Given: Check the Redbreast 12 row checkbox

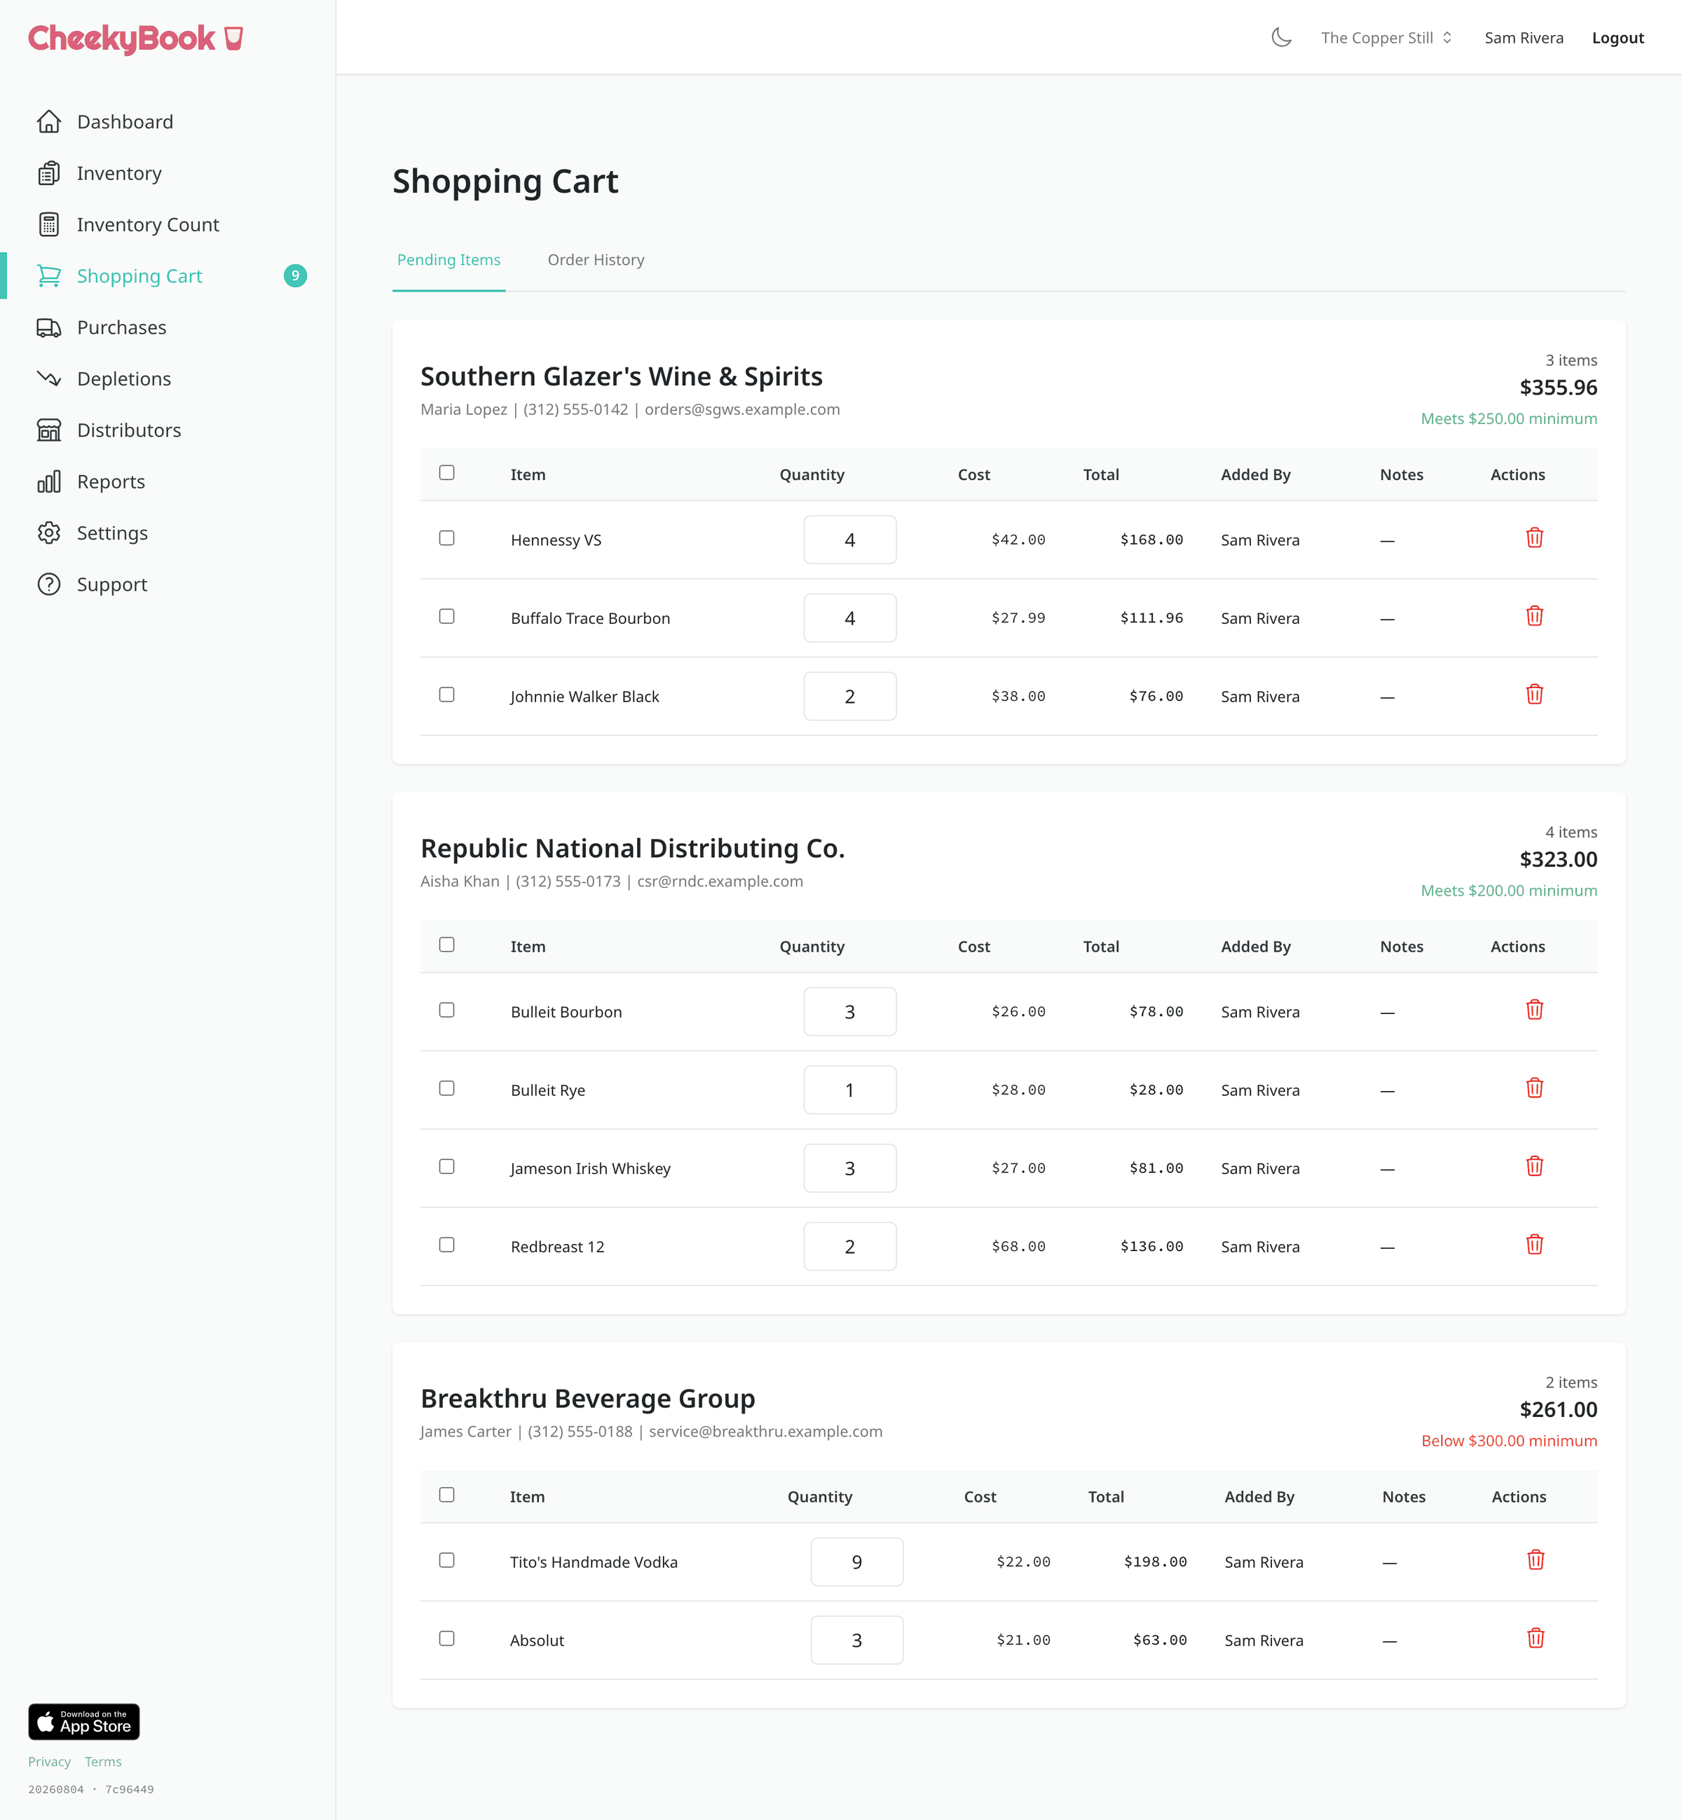Looking at the screenshot, I should coord(447,1245).
